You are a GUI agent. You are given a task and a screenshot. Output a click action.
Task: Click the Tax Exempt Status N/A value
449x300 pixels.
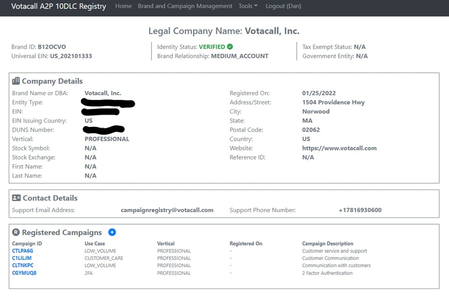(360, 47)
